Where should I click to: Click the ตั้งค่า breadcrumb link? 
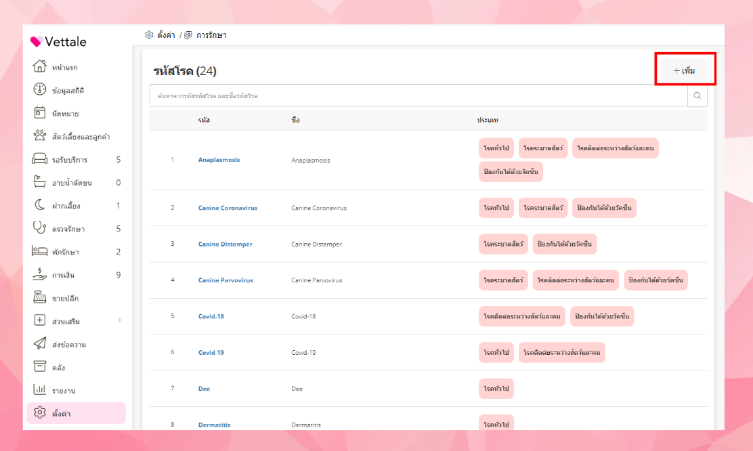[166, 35]
